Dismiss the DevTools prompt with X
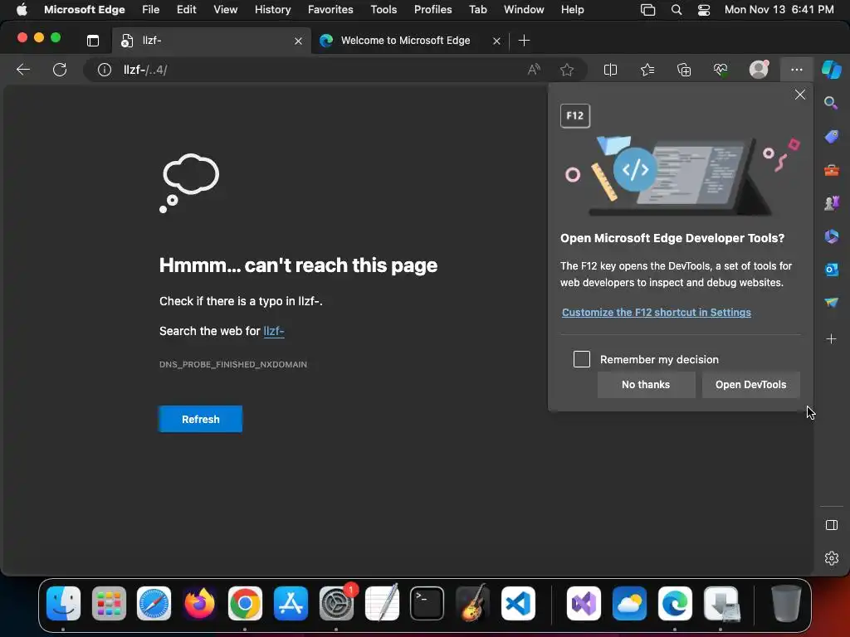850x637 pixels. [x=800, y=95]
